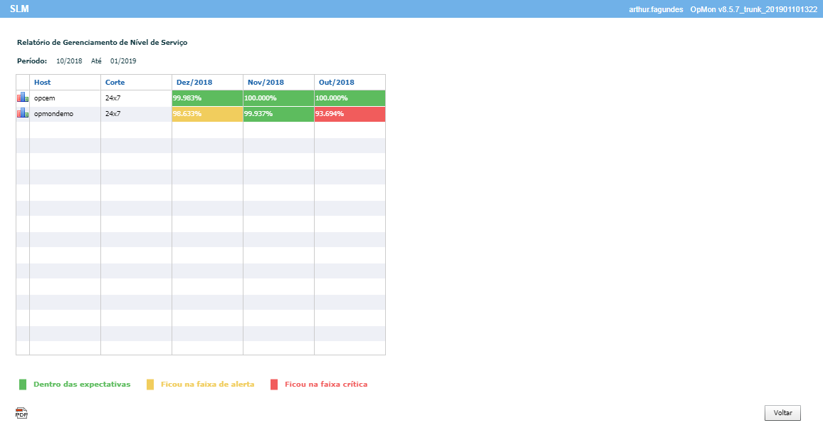This screenshot has height=423, width=823.
Task: Select the green 'Dentro das expectativas' legend swatch
Action: pyautogui.click(x=23, y=384)
